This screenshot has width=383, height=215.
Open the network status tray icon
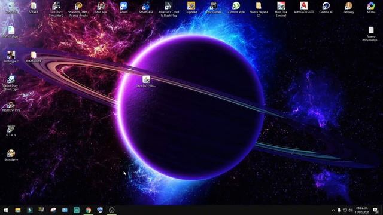[x=345, y=210]
